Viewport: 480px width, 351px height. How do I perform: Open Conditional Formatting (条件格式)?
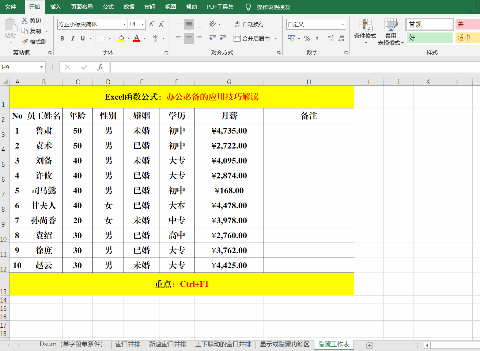tap(365, 32)
